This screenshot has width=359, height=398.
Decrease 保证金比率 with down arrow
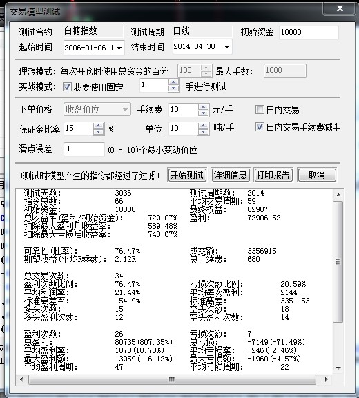tap(98, 132)
